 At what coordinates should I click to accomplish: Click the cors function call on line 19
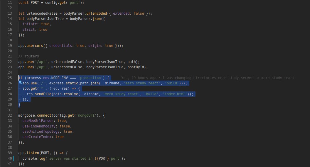point(39,46)
